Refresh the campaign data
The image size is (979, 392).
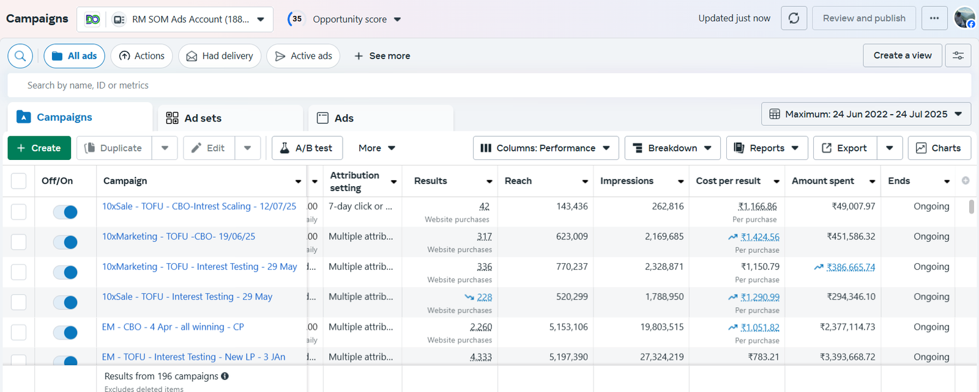pos(794,18)
